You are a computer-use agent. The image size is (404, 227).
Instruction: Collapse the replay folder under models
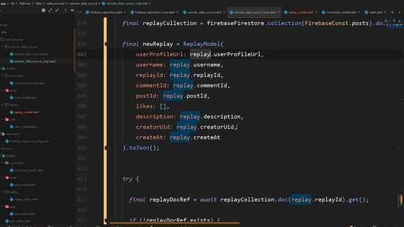coord(3,105)
